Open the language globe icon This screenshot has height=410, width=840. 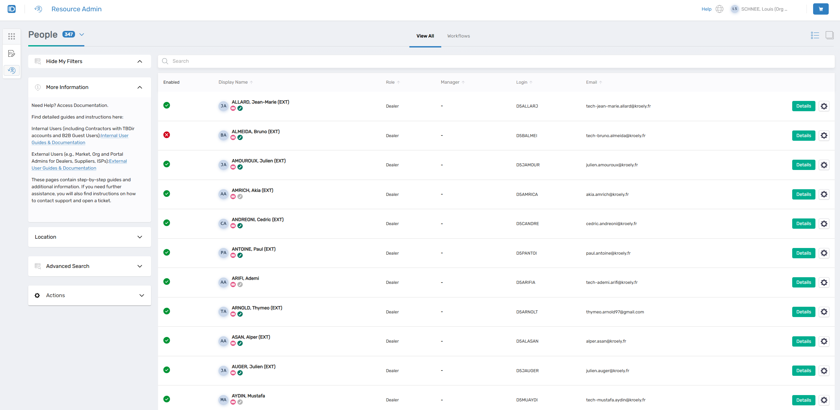pos(719,9)
